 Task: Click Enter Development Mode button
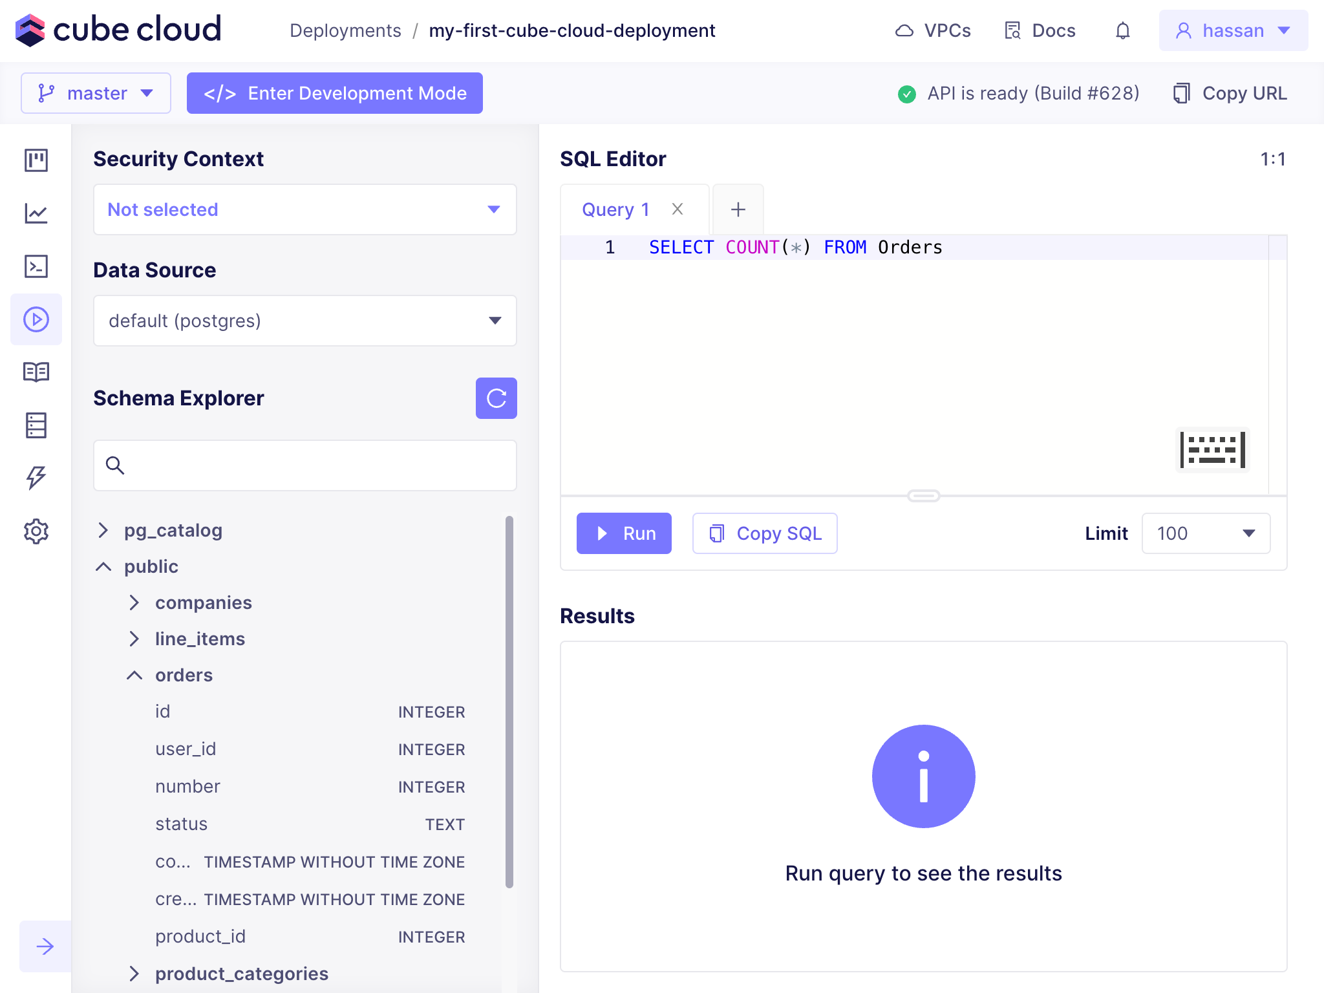click(x=335, y=93)
